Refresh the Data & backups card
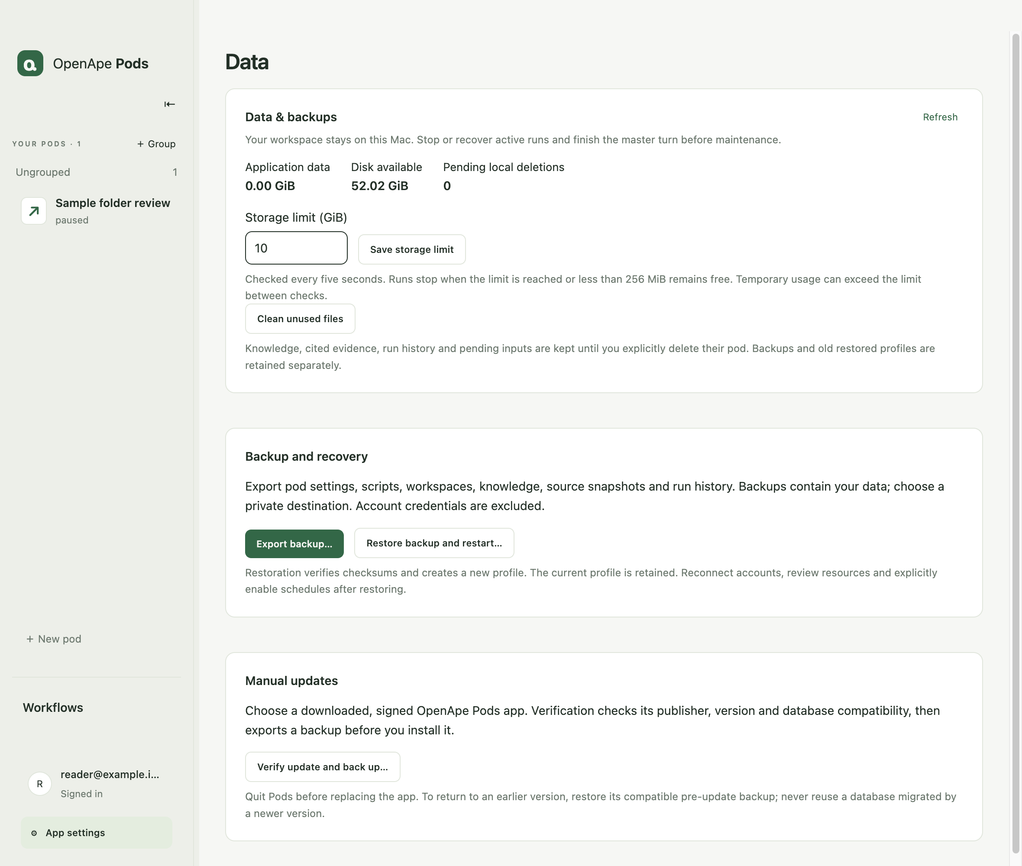The image size is (1022, 866). coord(940,117)
